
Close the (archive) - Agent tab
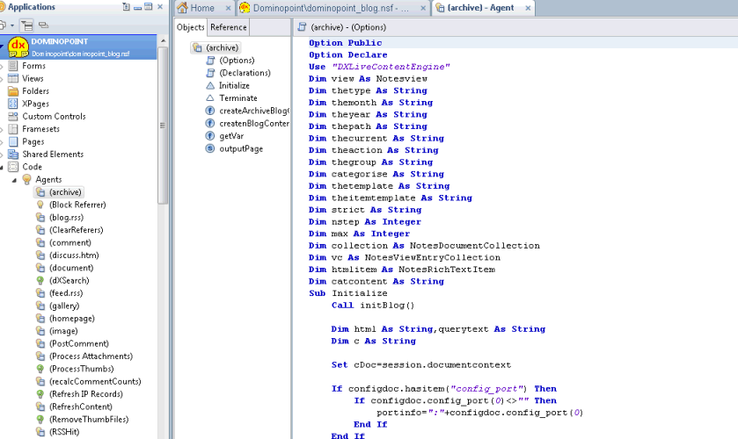point(528,8)
